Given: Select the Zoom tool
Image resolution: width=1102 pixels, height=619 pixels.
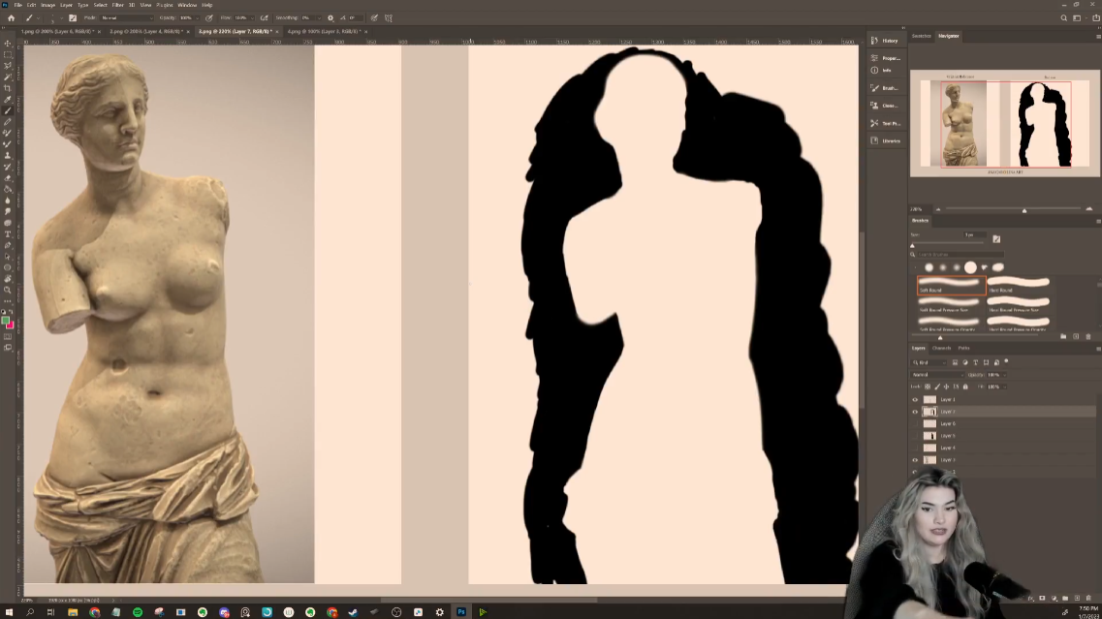Looking at the screenshot, I should 8,290.
